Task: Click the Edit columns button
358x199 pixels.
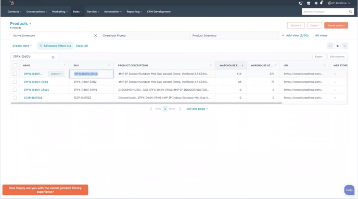Action: (337, 56)
